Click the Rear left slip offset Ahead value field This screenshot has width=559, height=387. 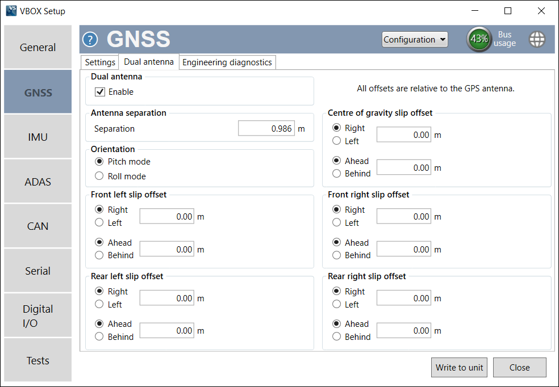coord(166,330)
